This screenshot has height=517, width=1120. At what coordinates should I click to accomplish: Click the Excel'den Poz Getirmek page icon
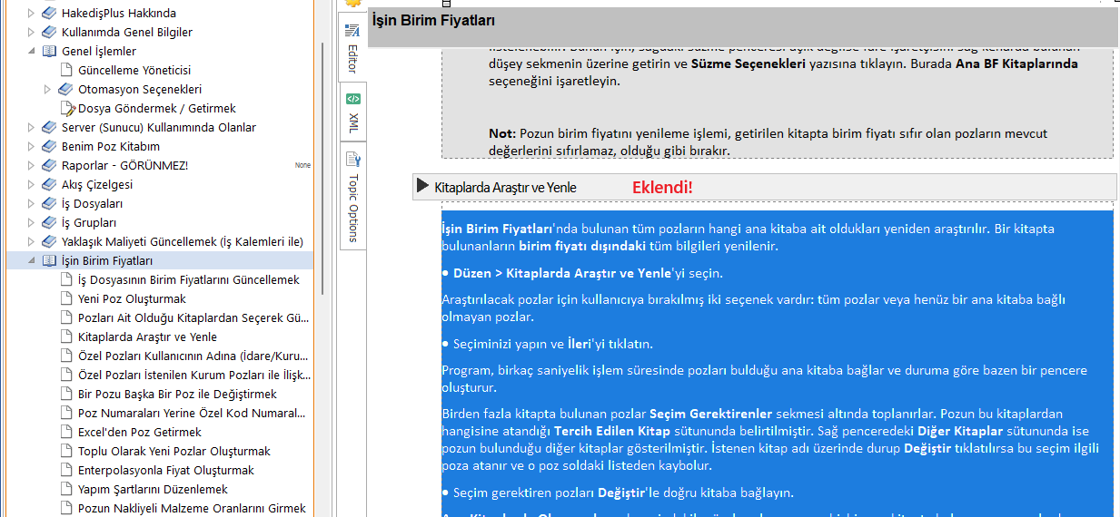65,433
